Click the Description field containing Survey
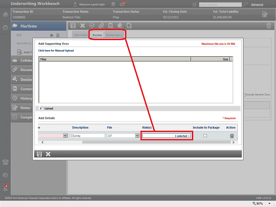The image size is (276, 207). [x=88, y=136]
